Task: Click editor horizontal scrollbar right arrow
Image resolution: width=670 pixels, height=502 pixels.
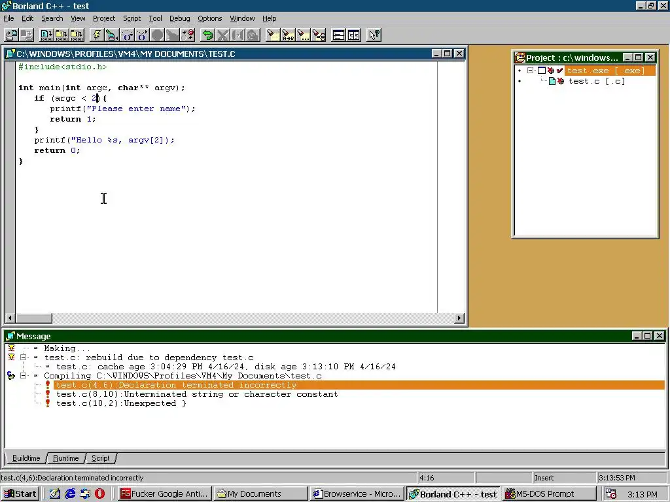Action: click(x=459, y=318)
